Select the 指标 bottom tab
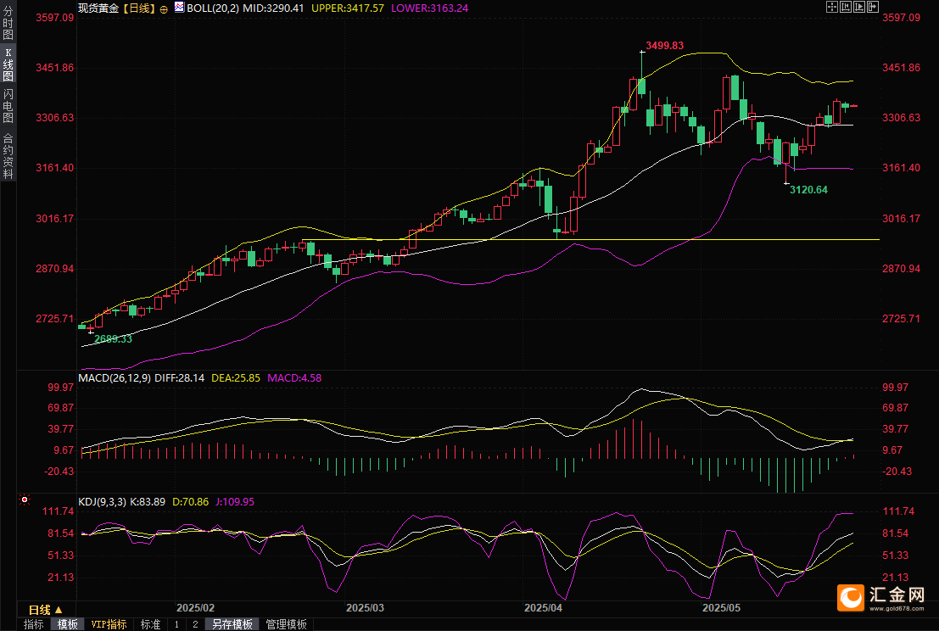Screen dimensions: 939x631 pyautogui.click(x=34, y=624)
